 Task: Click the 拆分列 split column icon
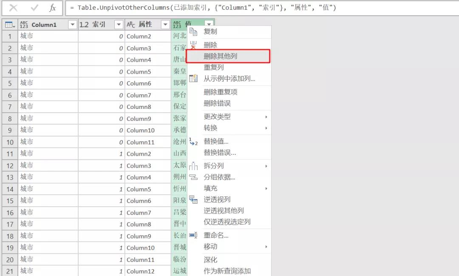click(194, 165)
